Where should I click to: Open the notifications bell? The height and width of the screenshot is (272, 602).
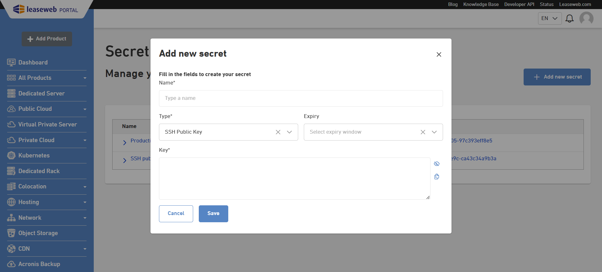[570, 18]
